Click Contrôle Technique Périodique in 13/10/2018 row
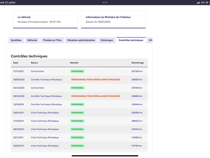The height and width of the screenshot is (158, 210). pos(46,104)
